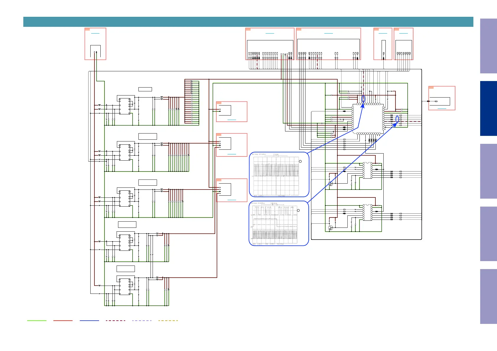Open the first light-purple side tab
The height and width of the screenshot is (351, 497).
point(488,46)
